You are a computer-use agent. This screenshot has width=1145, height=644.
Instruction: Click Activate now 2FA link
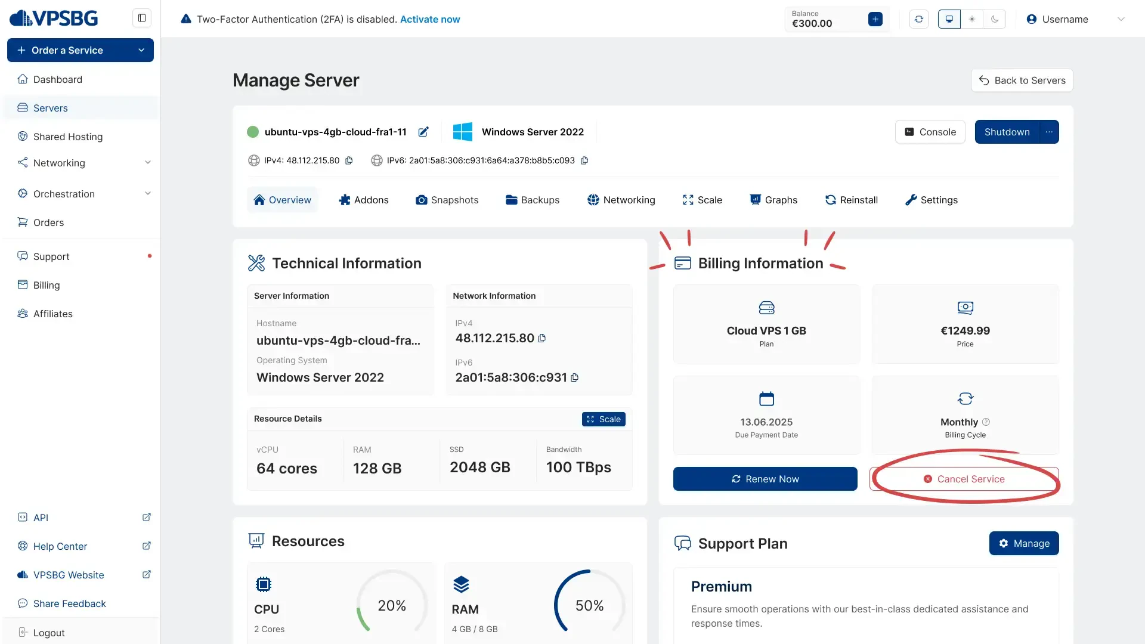tap(429, 19)
